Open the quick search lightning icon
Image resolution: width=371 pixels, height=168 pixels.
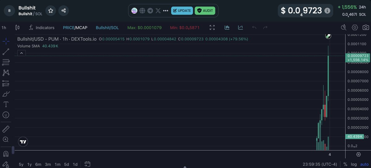(344, 27)
